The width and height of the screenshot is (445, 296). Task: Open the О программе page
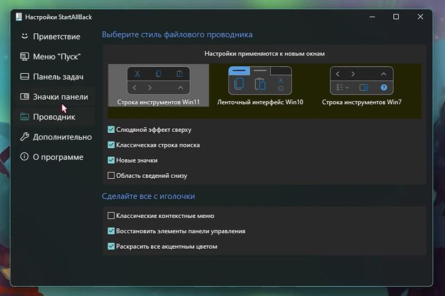[56, 157]
